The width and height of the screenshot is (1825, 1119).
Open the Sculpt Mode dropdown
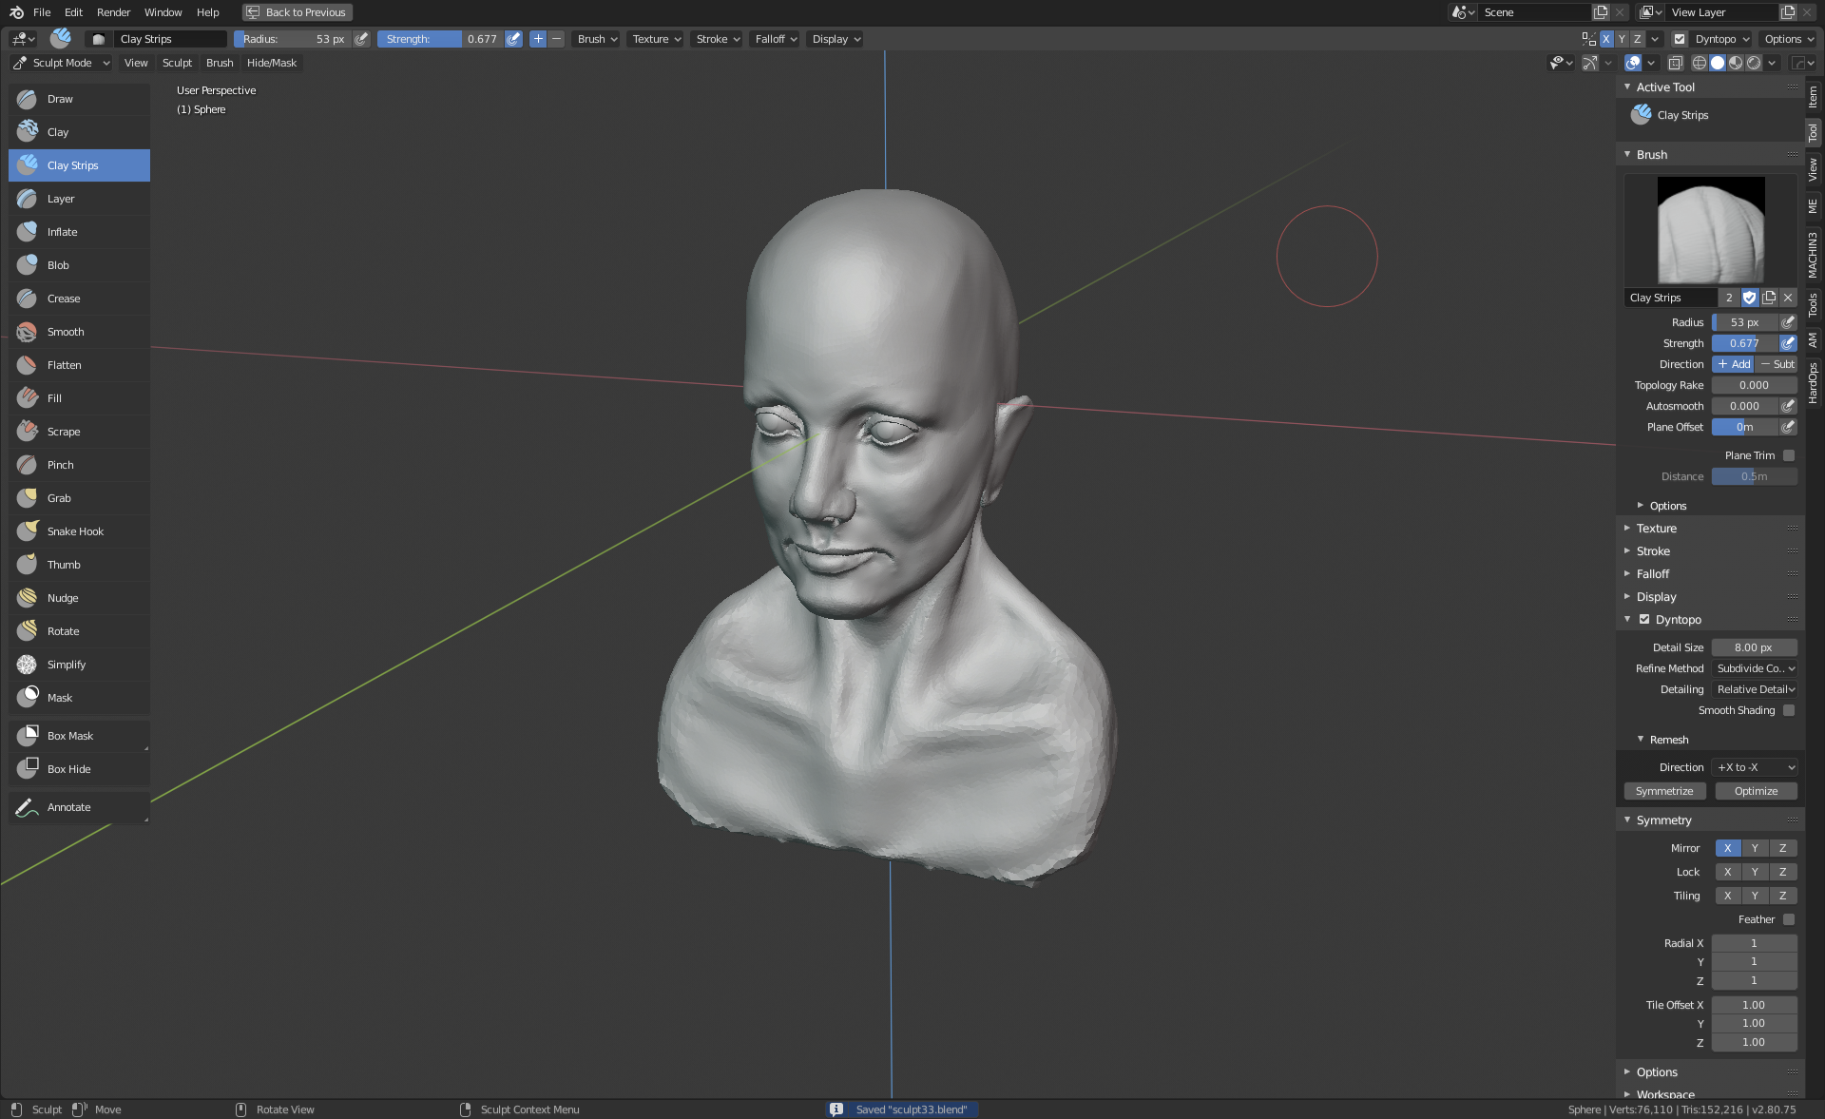click(x=62, y=63)
